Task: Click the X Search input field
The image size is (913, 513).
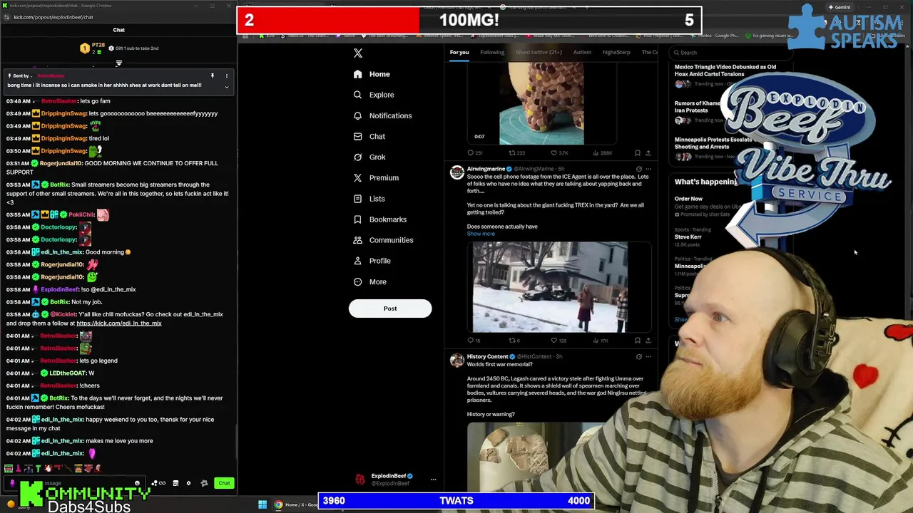Action: point(731,53)
